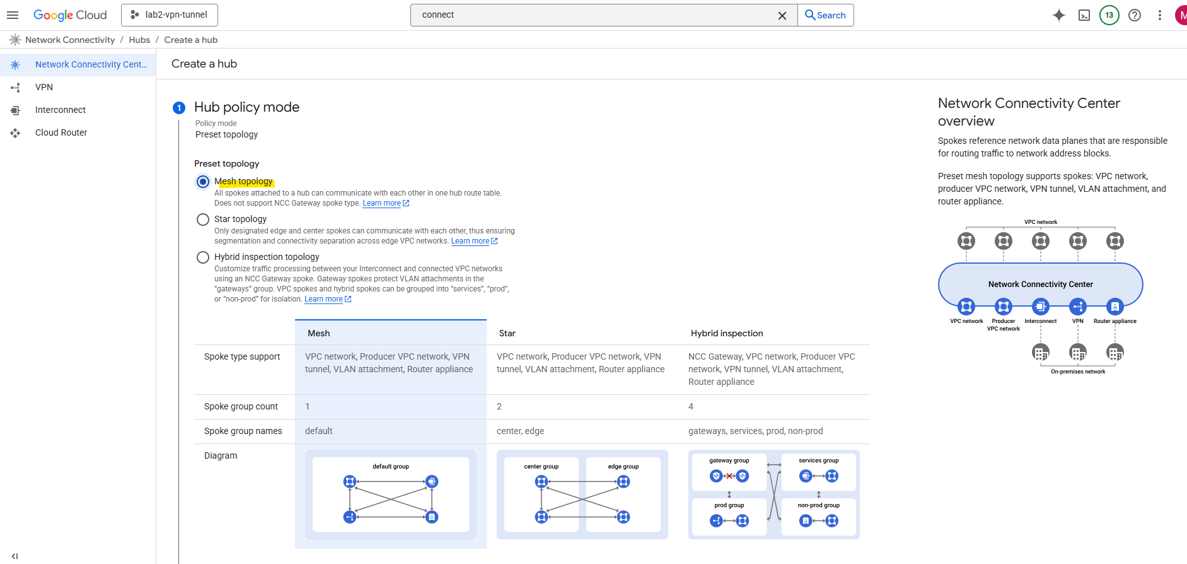
Task: Navigate to Hubs in the breadcrumb
Action: tap(139, 40)
